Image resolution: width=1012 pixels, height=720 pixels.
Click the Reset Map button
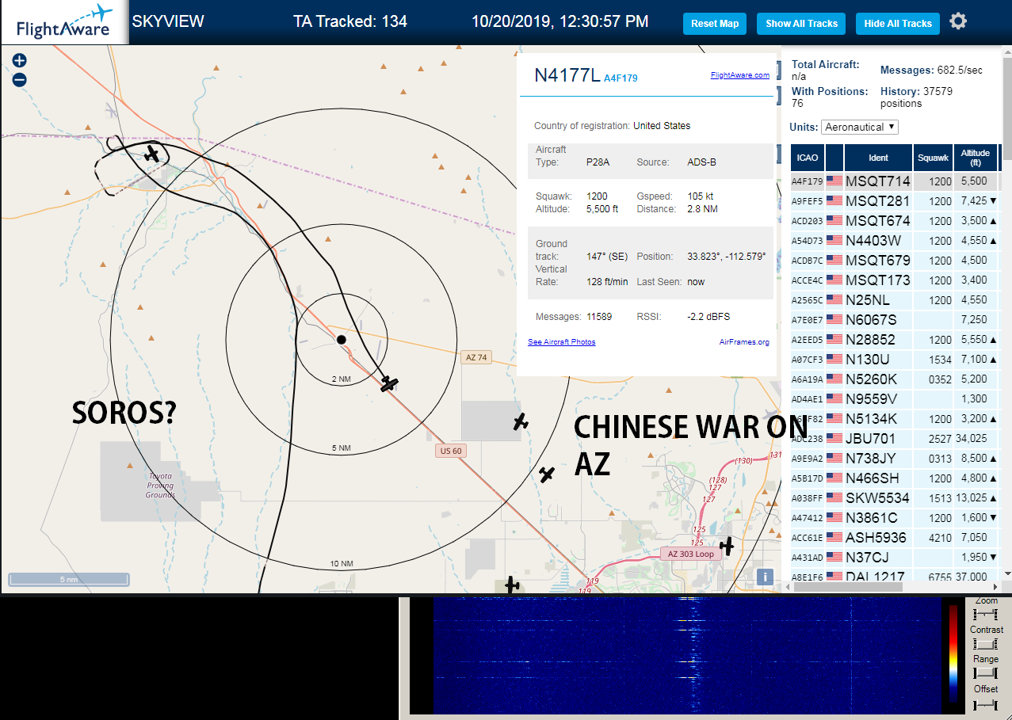pos(715,24)
